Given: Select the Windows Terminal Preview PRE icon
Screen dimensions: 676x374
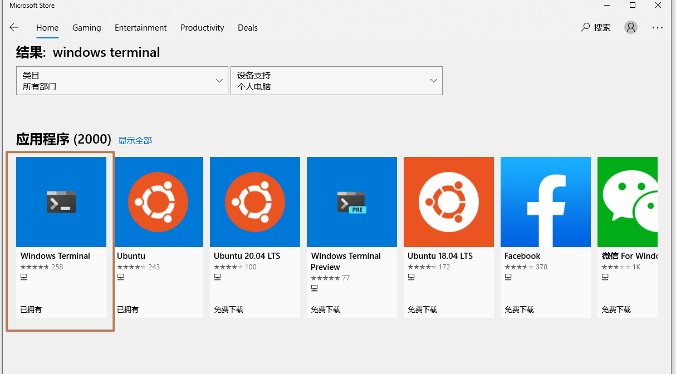Looking at the screenshot, I should (352, 202).
